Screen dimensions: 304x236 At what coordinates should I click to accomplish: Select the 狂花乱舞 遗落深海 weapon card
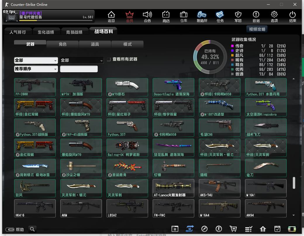tap(173, 148)
